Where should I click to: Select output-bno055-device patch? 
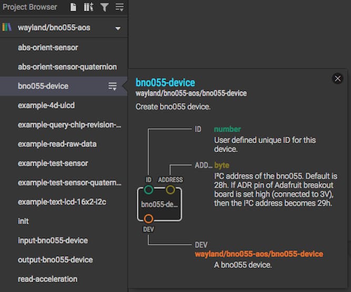tap(64, 260)
